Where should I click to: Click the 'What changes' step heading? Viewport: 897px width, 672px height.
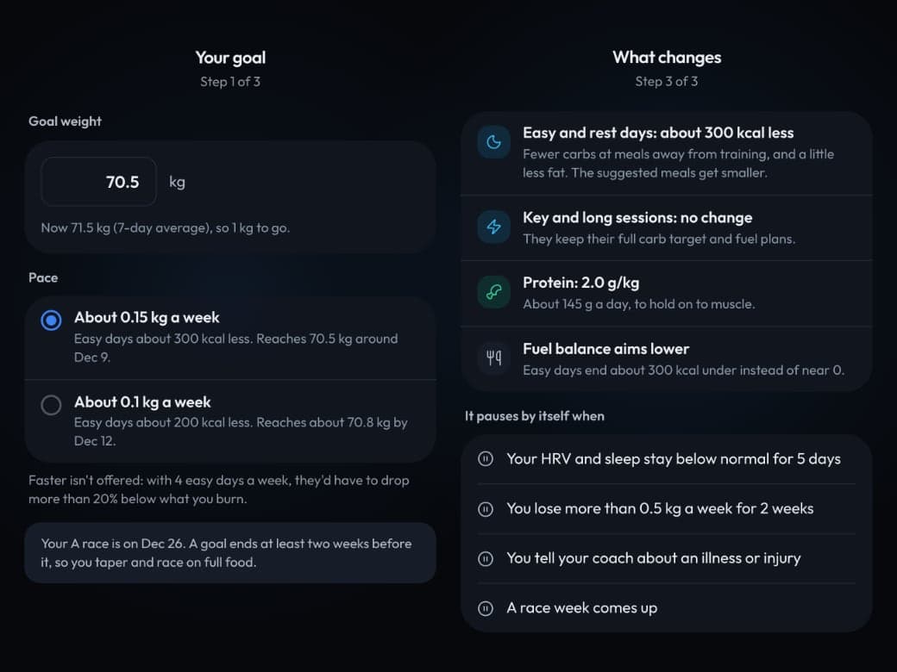(x=667, y=58)
